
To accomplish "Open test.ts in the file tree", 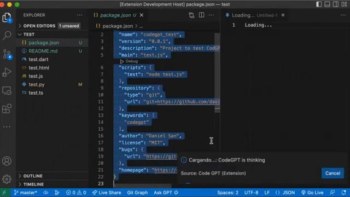I will pos(52,93).
